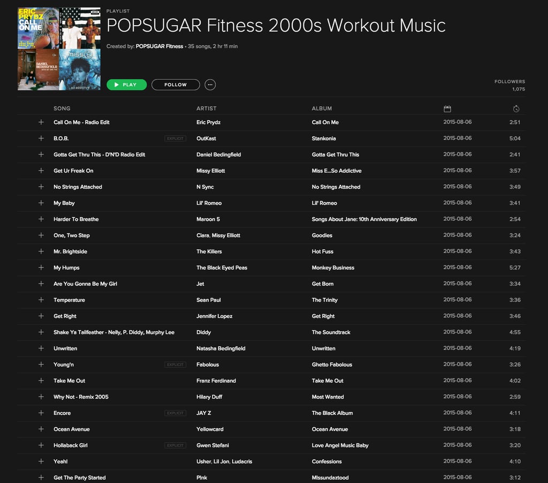Sort the list by ALBUM column header

click(322, 108)
